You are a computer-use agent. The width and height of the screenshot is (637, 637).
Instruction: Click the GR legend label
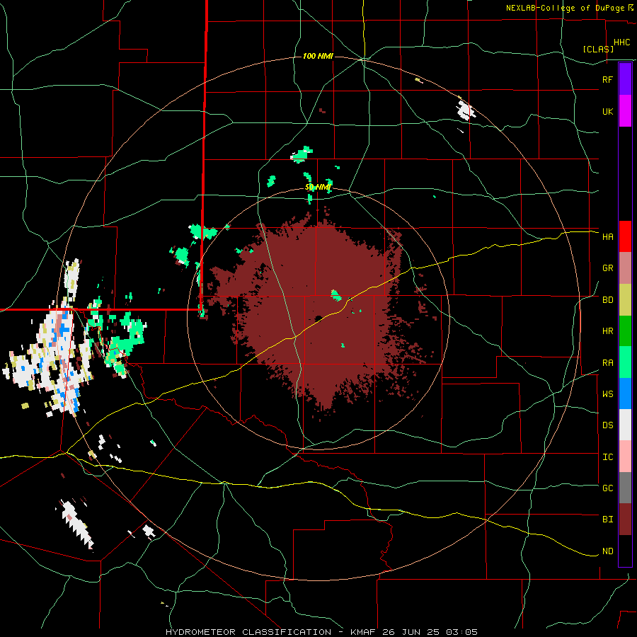coord(607,268)
